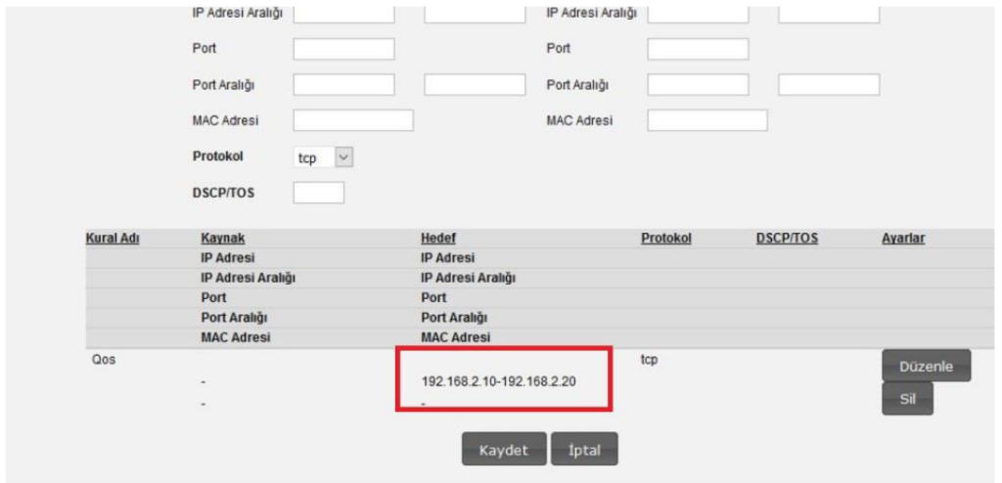Focus source Port Aralığı end field
The height and width of the screenshot is (483, 1002).
475,84
